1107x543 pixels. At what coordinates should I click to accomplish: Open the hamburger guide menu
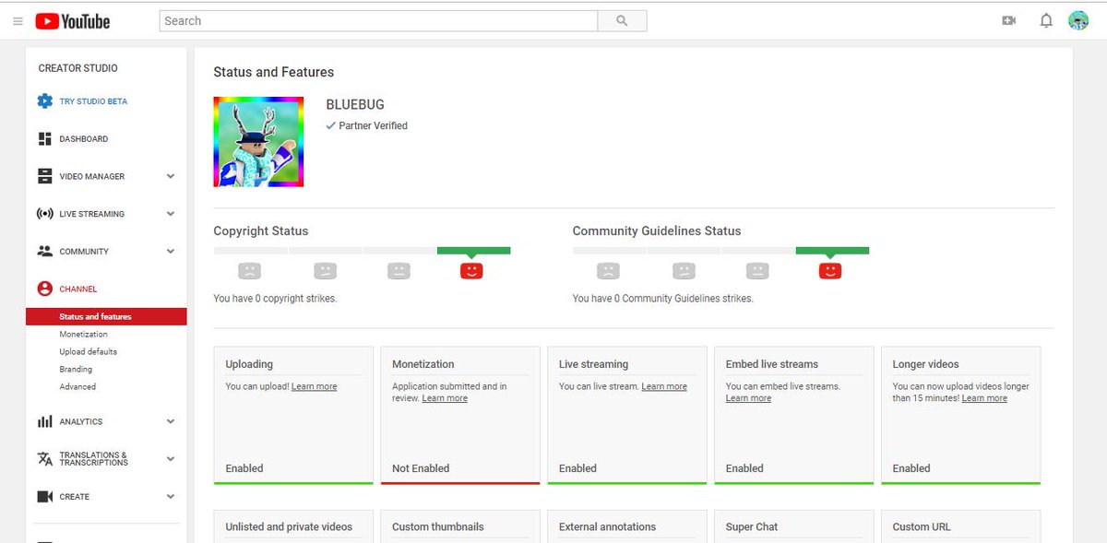[x=18, y=21]
